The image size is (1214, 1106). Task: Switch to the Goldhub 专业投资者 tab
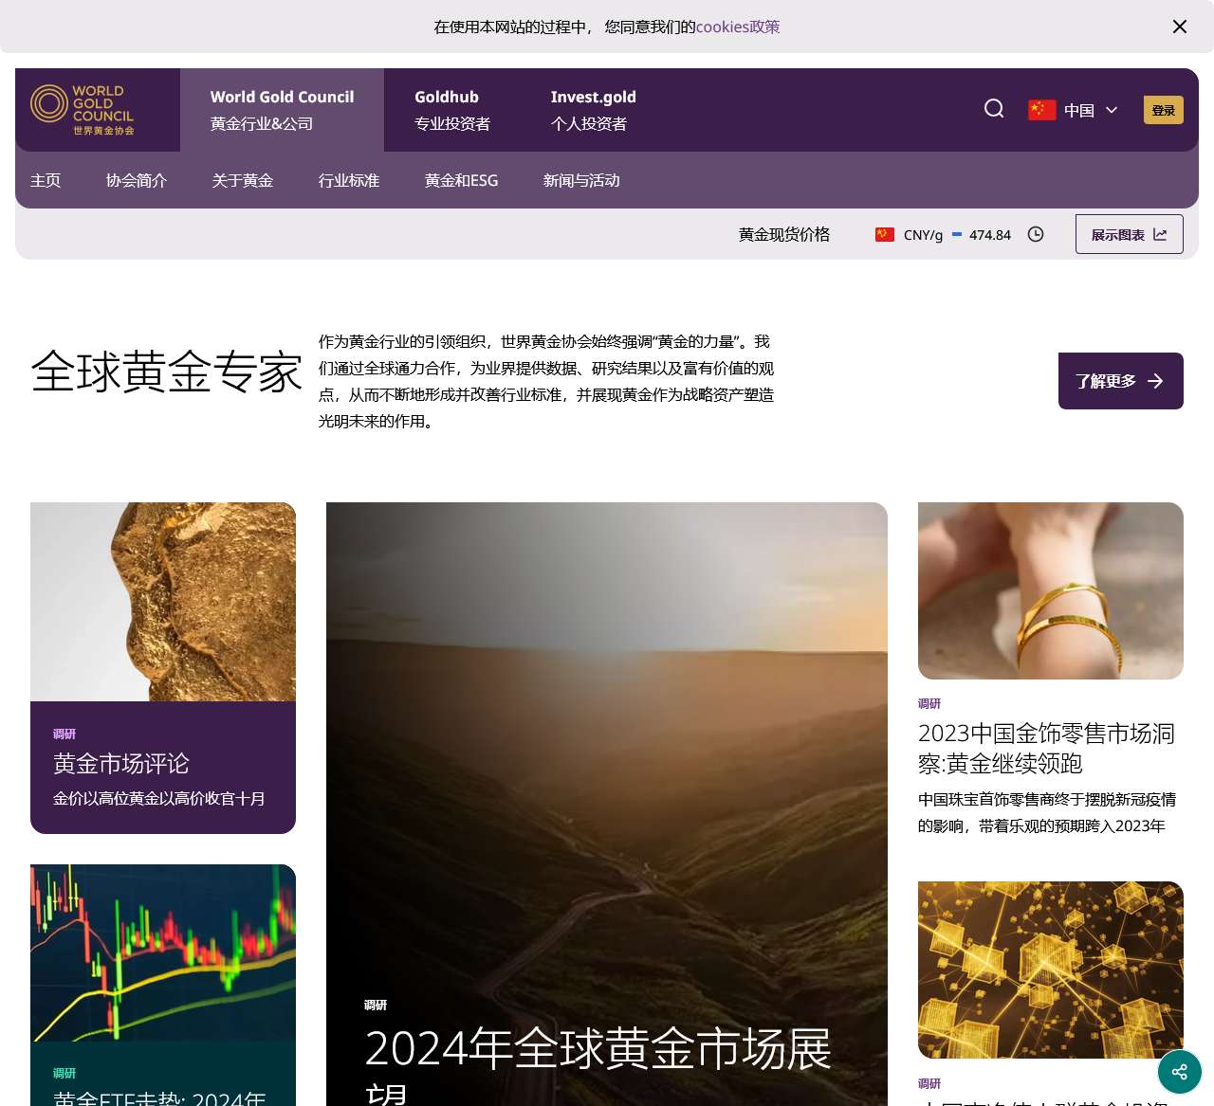point(452,110)
